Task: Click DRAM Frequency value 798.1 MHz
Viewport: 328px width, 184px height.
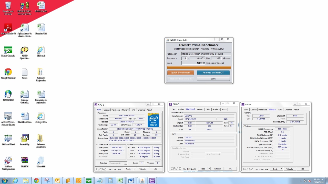Action: tap(282, 129)
